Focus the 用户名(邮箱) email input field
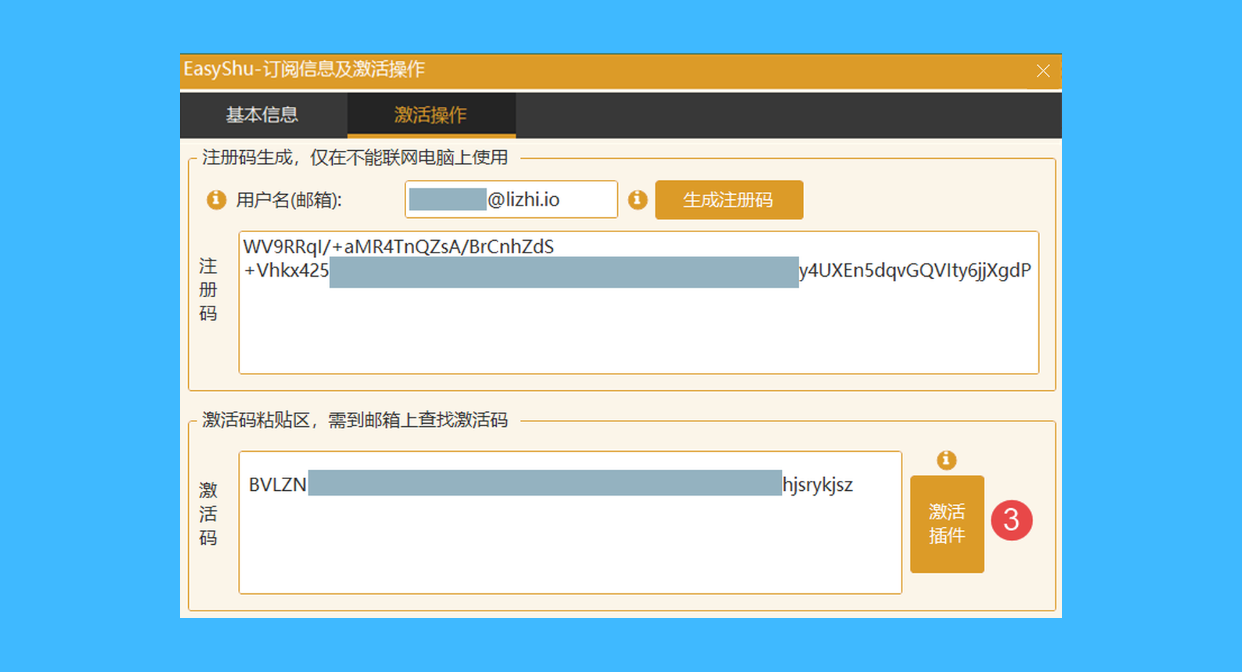Viewport: 1242px width, 672px height. (511, 200)
